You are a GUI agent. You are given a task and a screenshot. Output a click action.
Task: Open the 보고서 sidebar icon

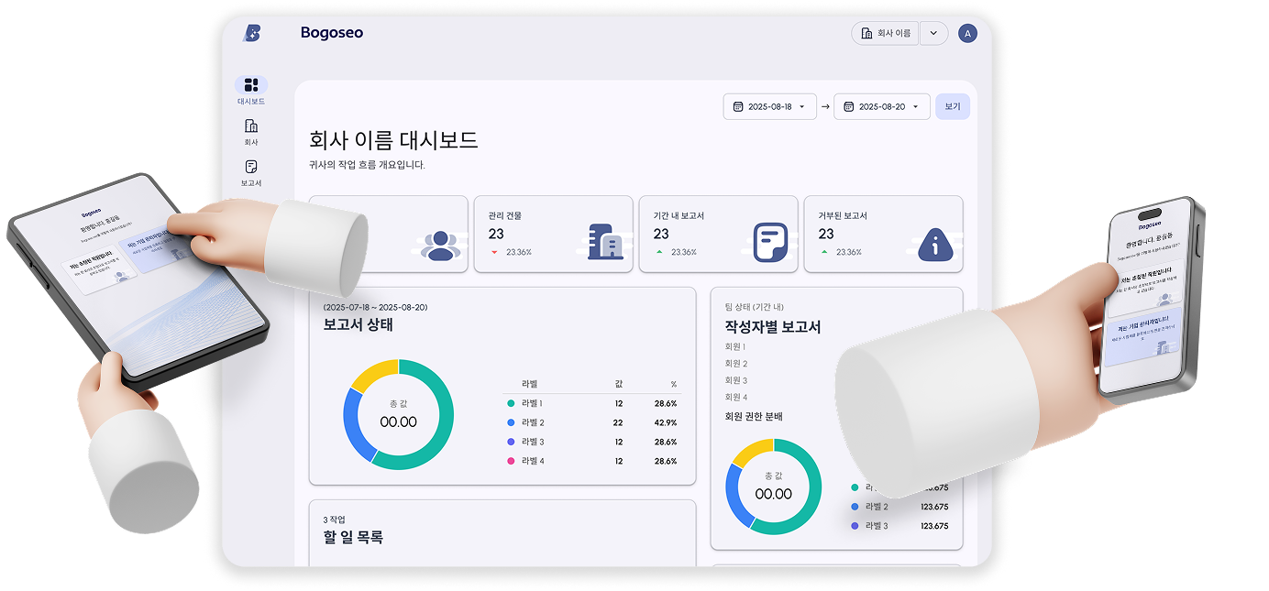click(251, 167)
